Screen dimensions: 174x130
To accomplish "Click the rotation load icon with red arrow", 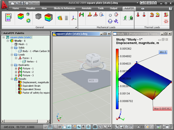I will (116, 15).
